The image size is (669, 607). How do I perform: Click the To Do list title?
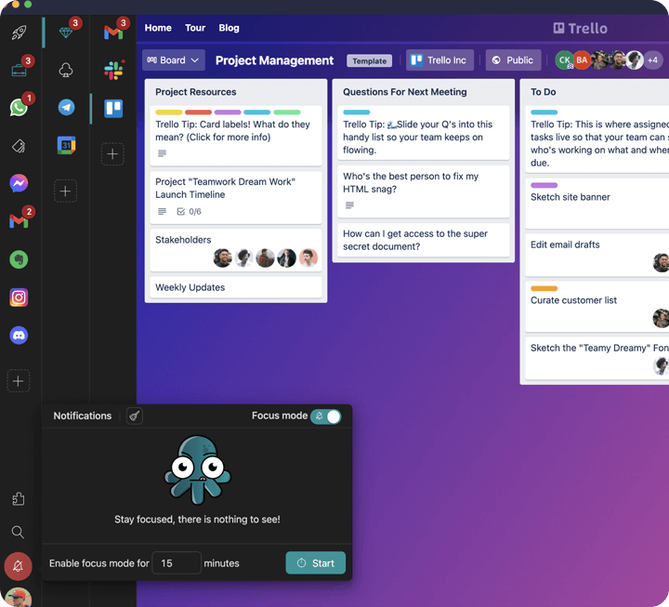(544, 92)
